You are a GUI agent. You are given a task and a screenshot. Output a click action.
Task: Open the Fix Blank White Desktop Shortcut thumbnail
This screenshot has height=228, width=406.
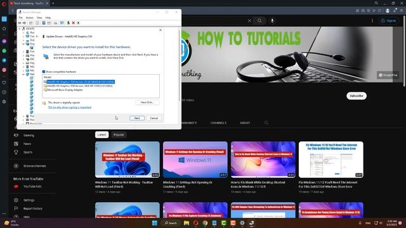263,160
